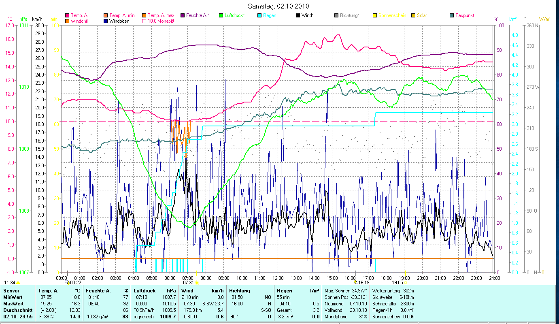Click the 'Feuchte A.*' legend label
Image resolution: width=559 pixels, height=324 pixels.
pyautogui.click(x=198, y=15)
